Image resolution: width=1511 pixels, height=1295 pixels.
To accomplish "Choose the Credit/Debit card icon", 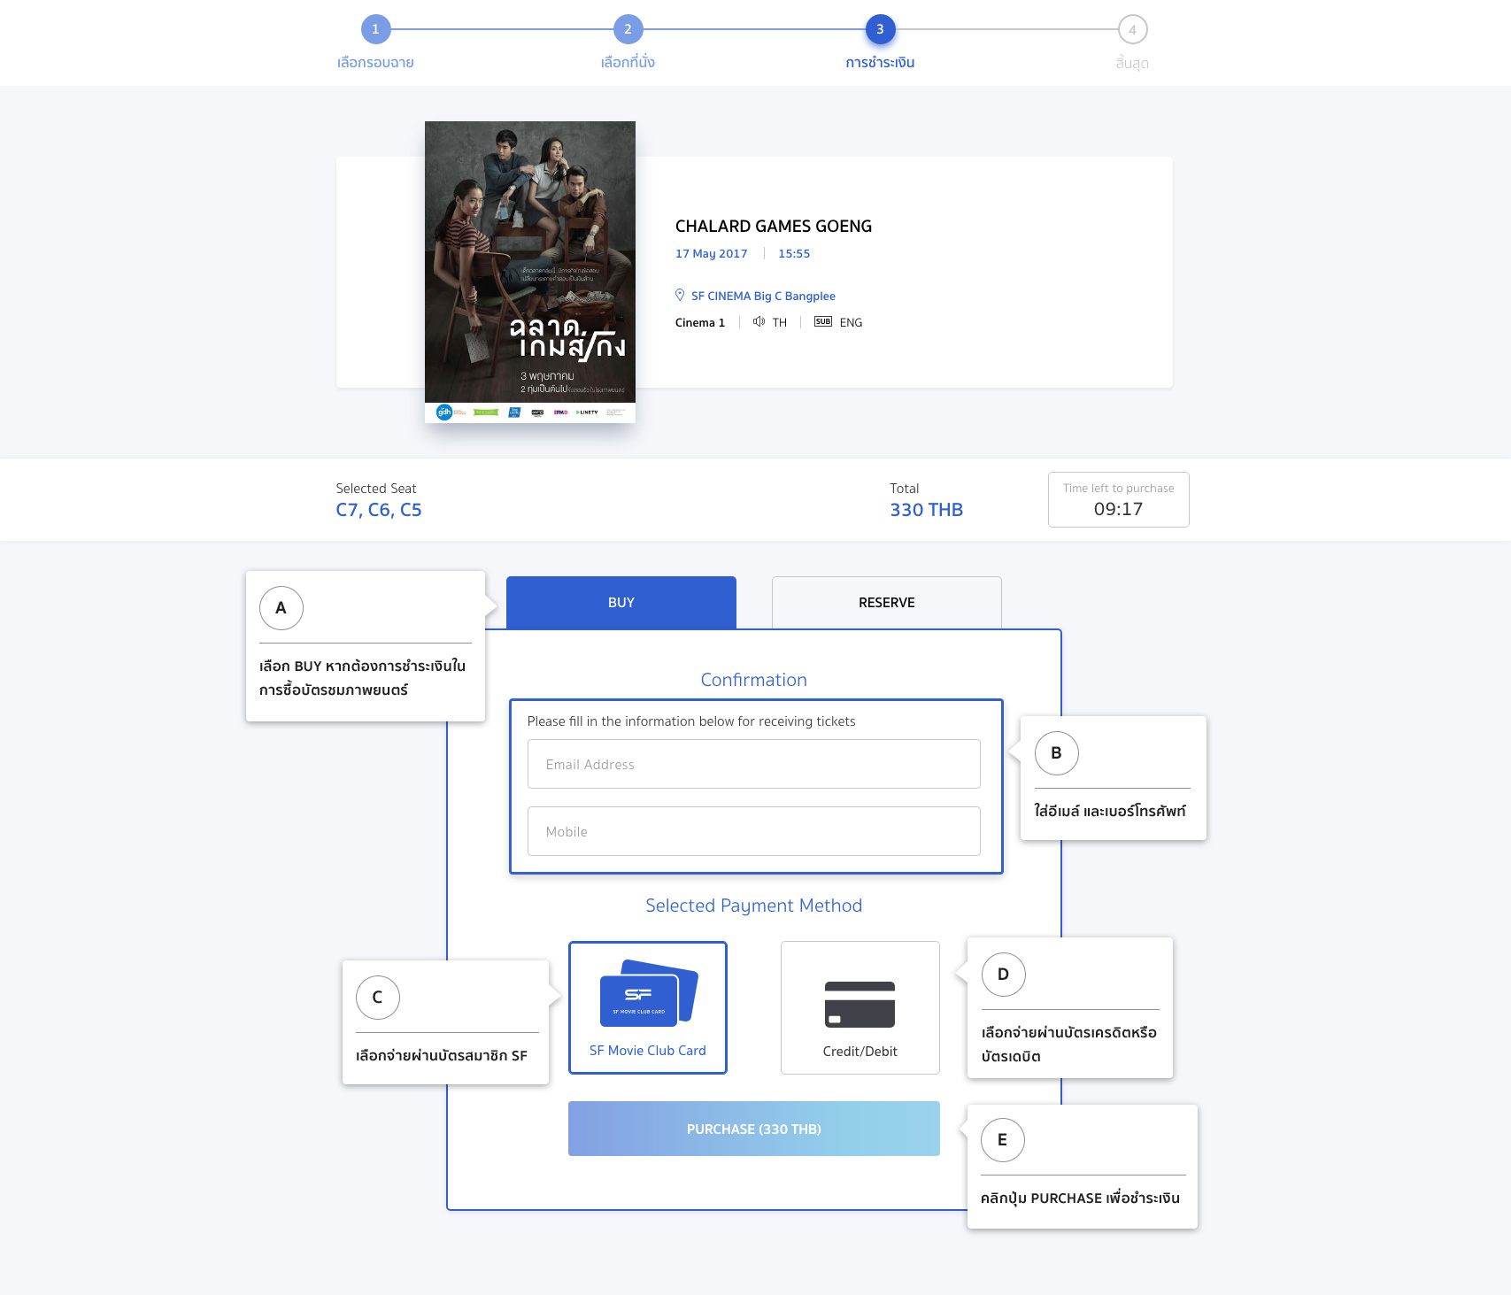I will 860,1004.
